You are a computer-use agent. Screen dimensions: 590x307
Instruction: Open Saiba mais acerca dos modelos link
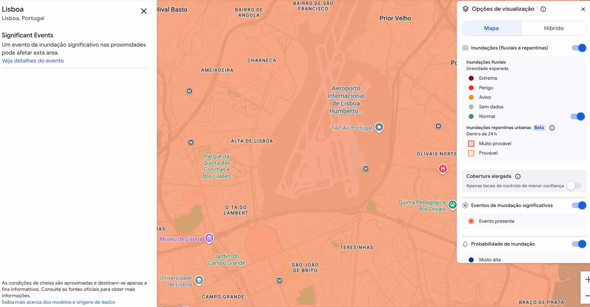click(58, 302)
